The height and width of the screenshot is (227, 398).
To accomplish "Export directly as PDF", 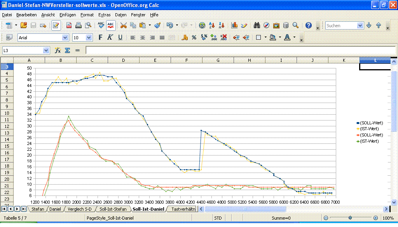I will [69, 25].
